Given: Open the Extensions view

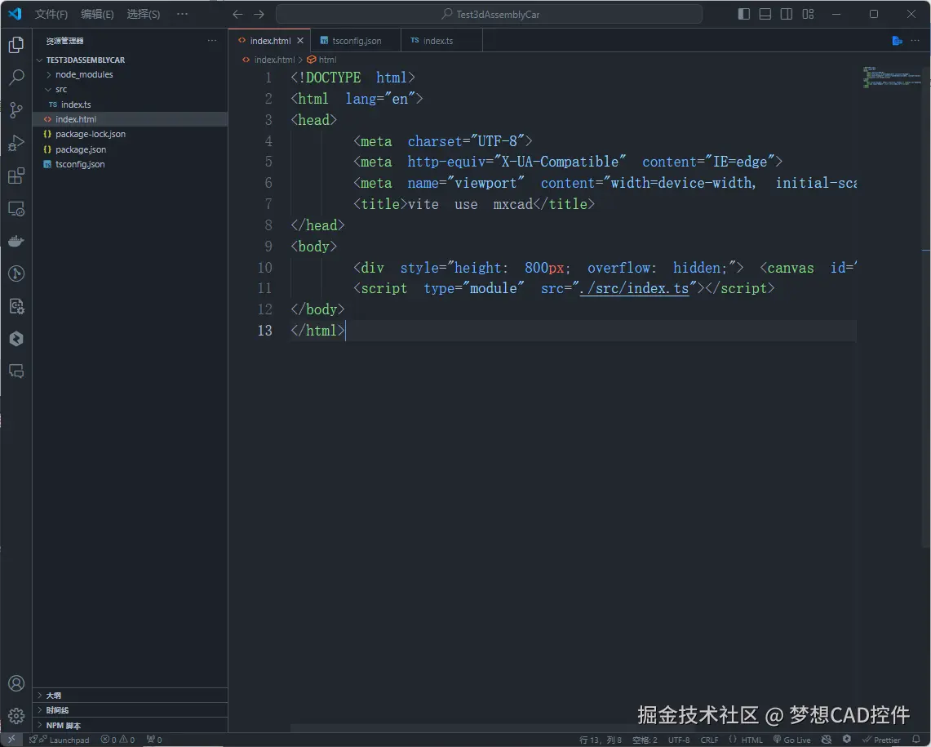Looking at the screenshot, I should click(16, 176).
